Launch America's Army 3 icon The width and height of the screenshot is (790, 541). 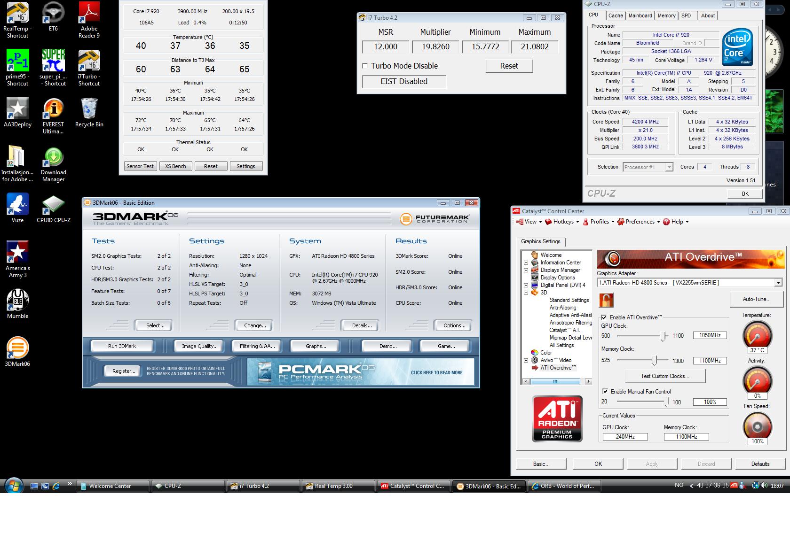pyautogui.click(x=17, y=259)
